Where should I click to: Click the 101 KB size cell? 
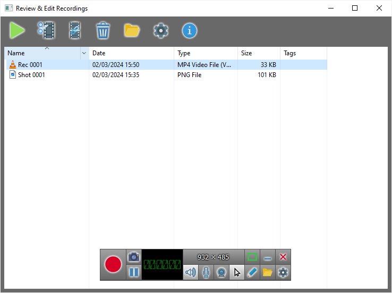267,75
